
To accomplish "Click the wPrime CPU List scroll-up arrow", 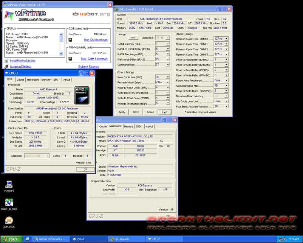I will click(61, 34).
